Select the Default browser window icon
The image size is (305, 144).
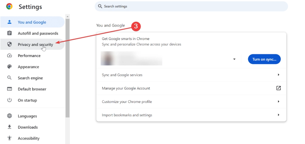pos(9,89)
